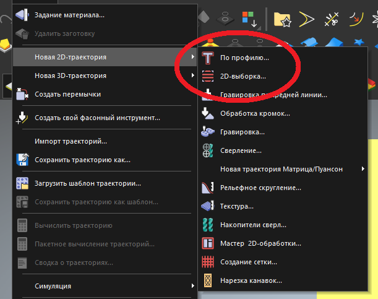Select Загрузить шаблон траектории entry
Screen dimensions: 378x299
(105, 183)
